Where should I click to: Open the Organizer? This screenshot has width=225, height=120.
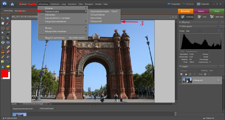pyautogui.click(x=202, y=4)
